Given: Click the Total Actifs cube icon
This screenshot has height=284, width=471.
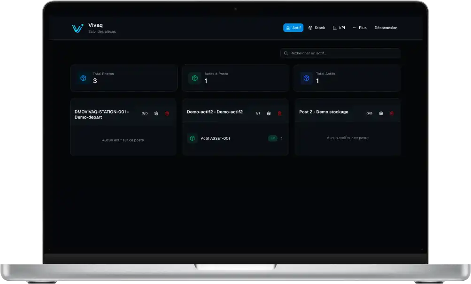Looking at the screenshot, I should coord(306,78).
